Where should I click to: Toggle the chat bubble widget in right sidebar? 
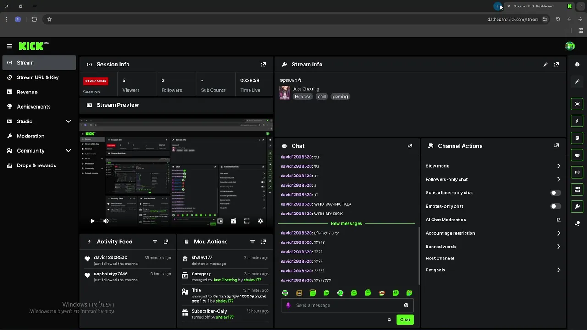(577, 155)
